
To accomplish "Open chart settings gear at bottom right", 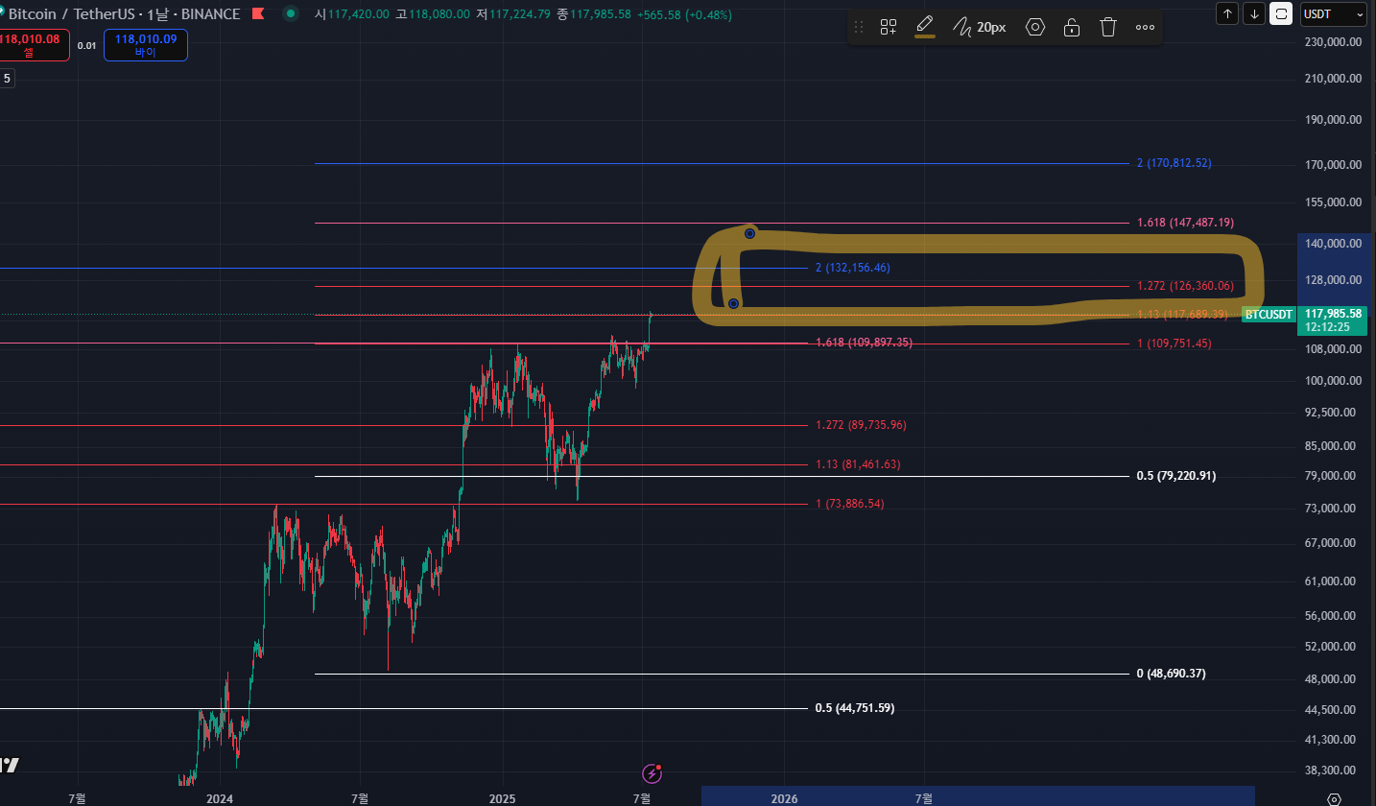I will point(1334,798).
